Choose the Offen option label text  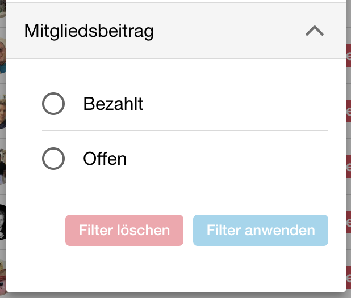click(105, 159)
